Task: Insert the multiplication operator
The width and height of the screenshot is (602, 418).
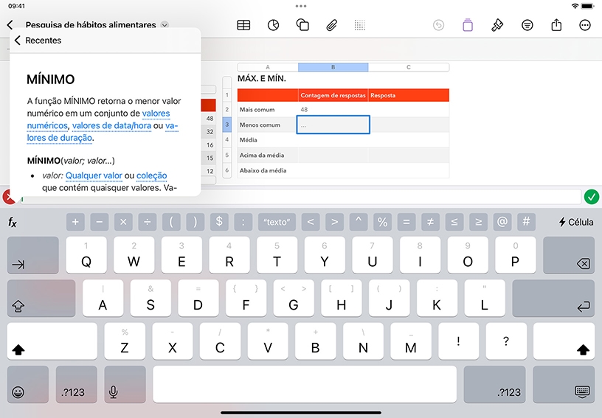Action: click(123, 222)
